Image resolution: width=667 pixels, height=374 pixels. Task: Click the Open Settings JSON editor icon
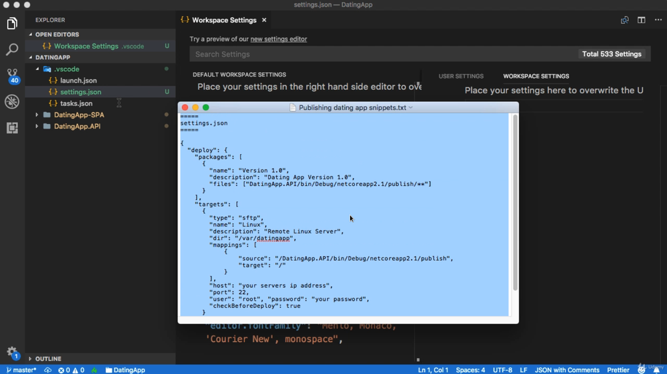click(624, 20)
